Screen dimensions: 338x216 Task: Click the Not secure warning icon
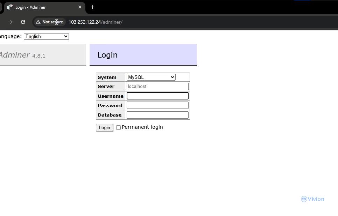tap(38, 22)
